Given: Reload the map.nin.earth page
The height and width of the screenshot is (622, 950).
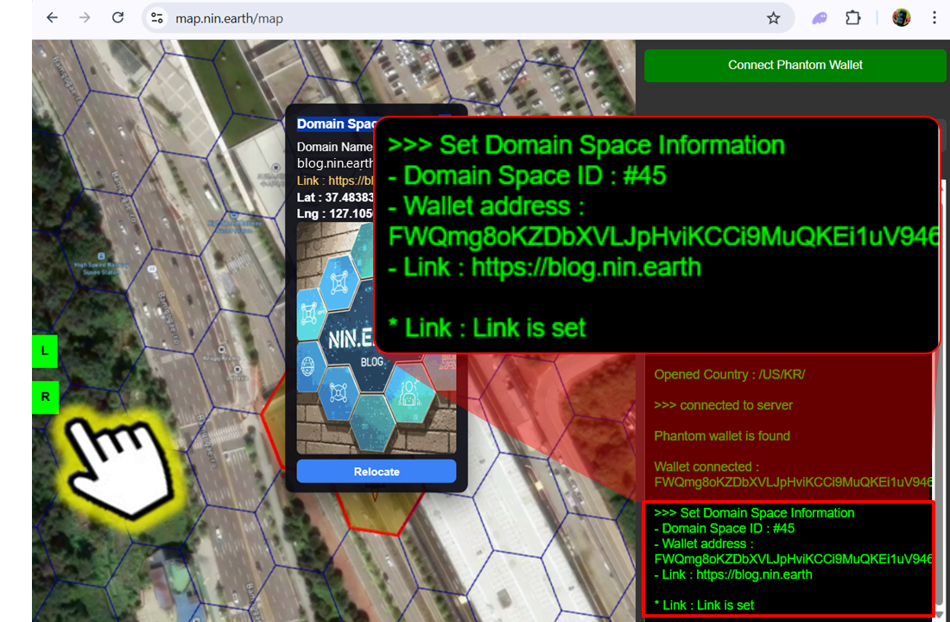Looking at the screenshot, I should pyautogui.click(x=118, y=18).
